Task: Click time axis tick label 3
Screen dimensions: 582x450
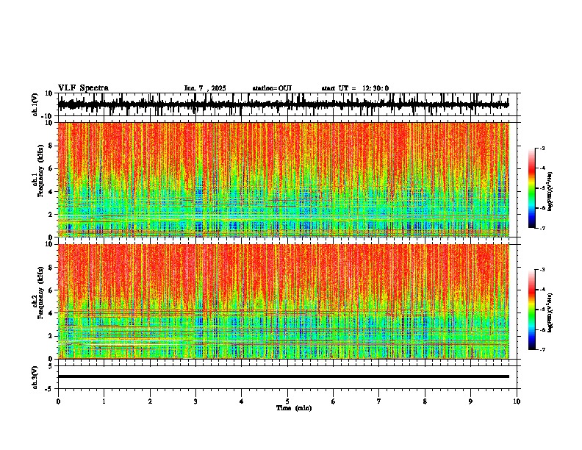Action: 195,401
